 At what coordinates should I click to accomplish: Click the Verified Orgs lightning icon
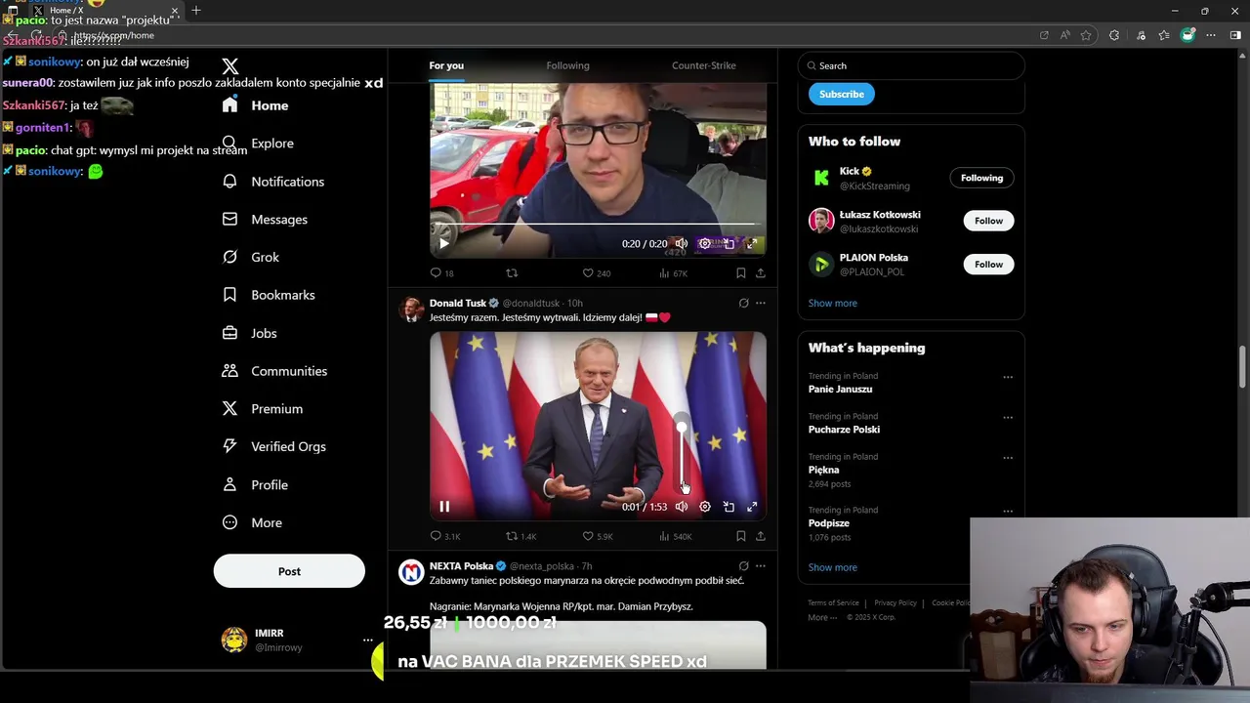[x=229, y=446]
